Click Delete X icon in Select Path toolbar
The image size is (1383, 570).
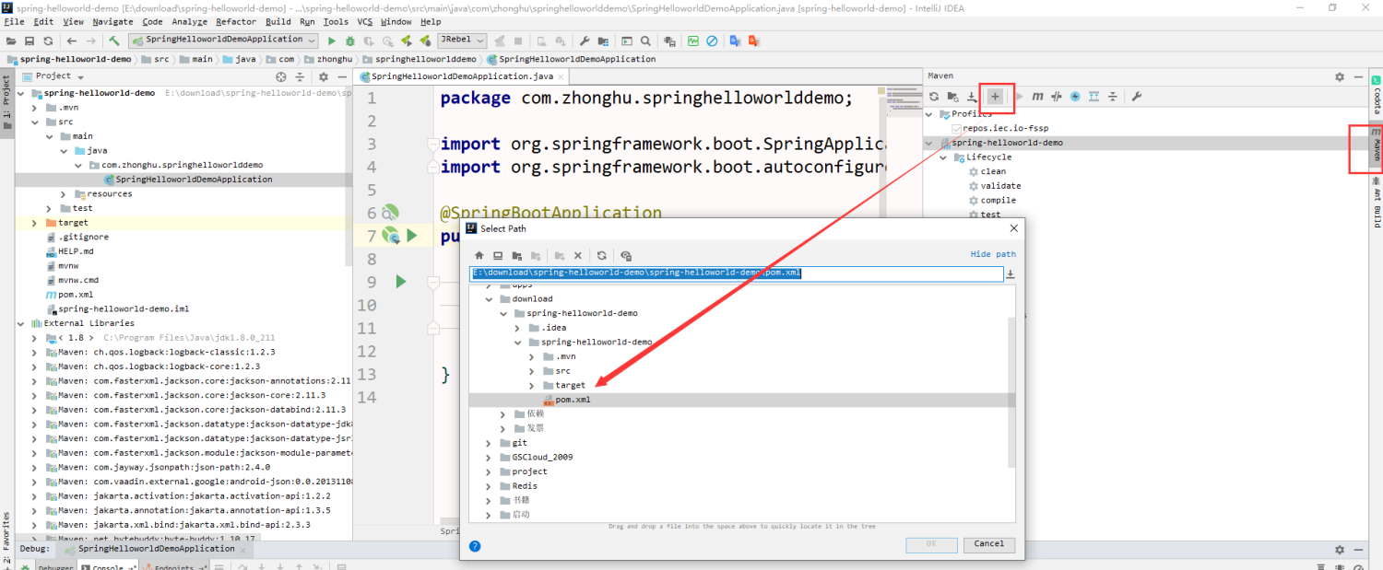click(x=578, y=255)
